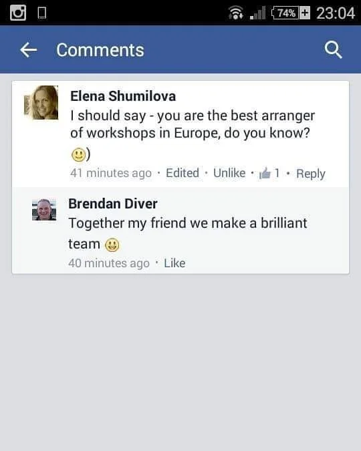Open Brendan Diver's profile name
The width and height of the screenshot is (361, 451).
(x=113, y=204)
